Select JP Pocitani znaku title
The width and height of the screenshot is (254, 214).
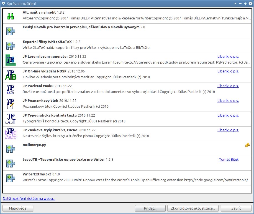pyautogui.click(x=47, y=86)
